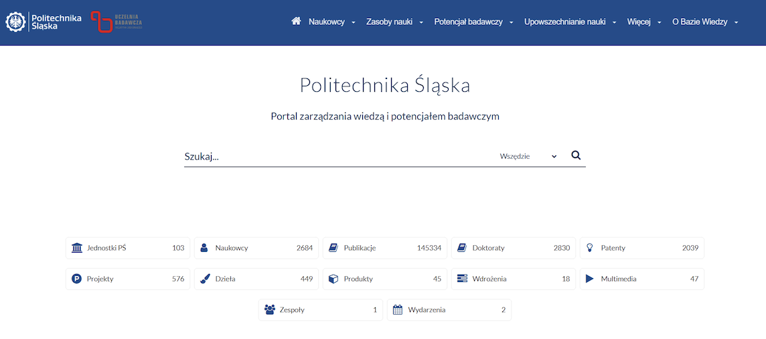766x339 pixels.
Task: Open the Zespoły tile label
Action: tap(292, 310)
